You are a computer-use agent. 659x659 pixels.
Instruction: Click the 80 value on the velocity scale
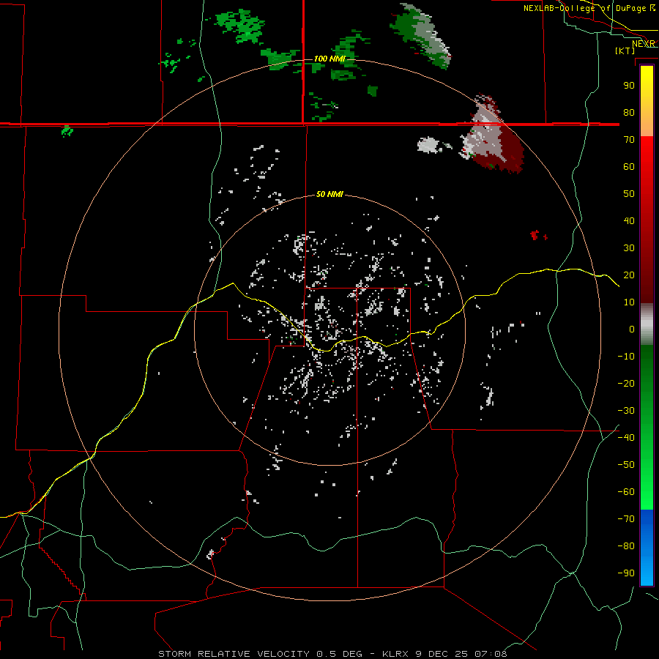click(629, 112)
